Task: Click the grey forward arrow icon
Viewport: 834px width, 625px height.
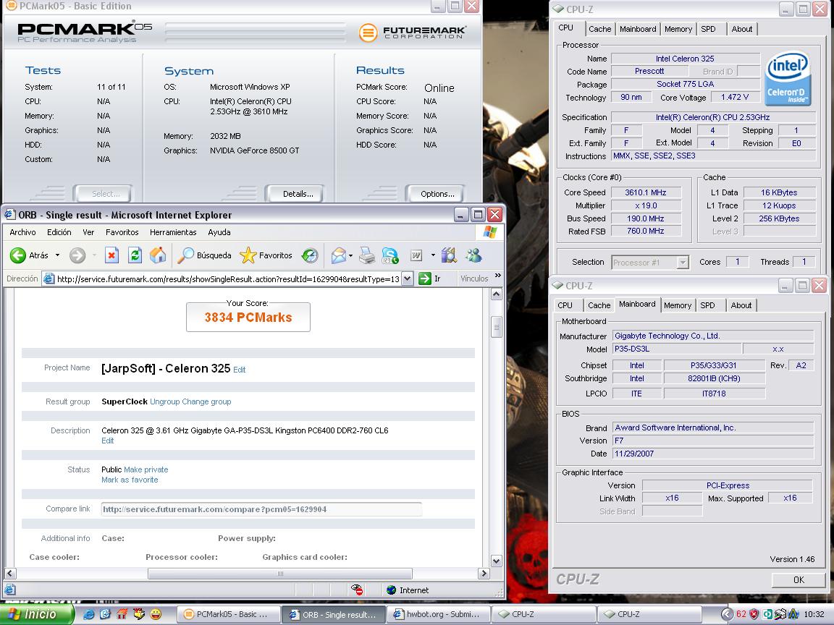Action: (77, 255)
